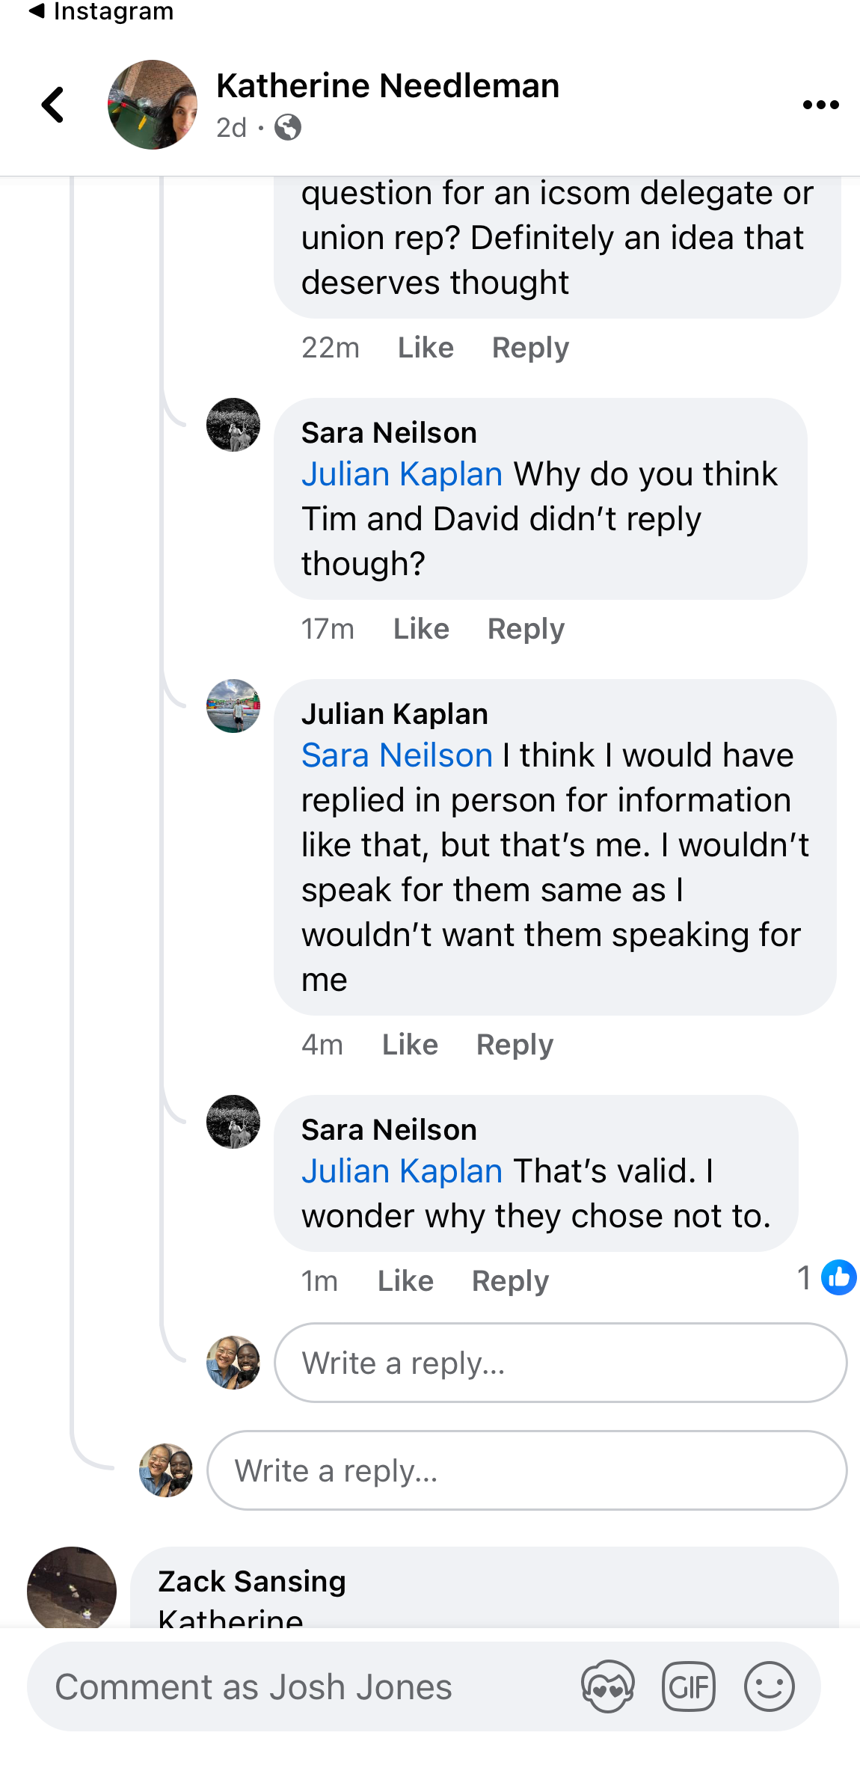Open the three-dot post options menu
This screenshot has height=1768, width=860.
(x=820, y=105)
